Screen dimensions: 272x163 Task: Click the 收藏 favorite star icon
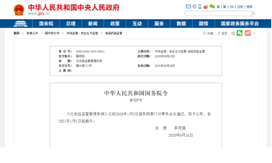(x=204, y=33)
